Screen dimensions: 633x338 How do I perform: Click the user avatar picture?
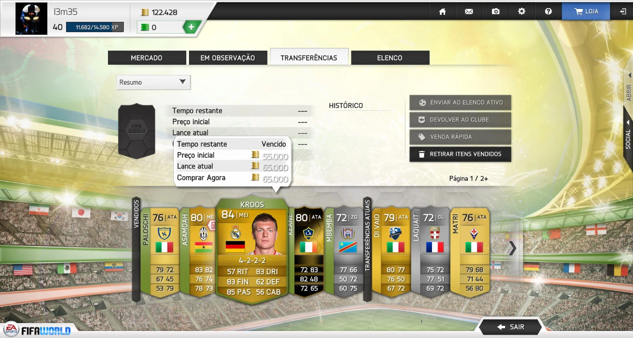pyautogui.click(x=32, y=19)
